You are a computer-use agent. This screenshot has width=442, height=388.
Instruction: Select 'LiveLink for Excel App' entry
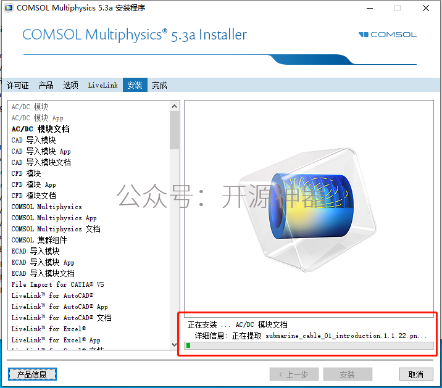pyautogui.click(x=56, y=340)
